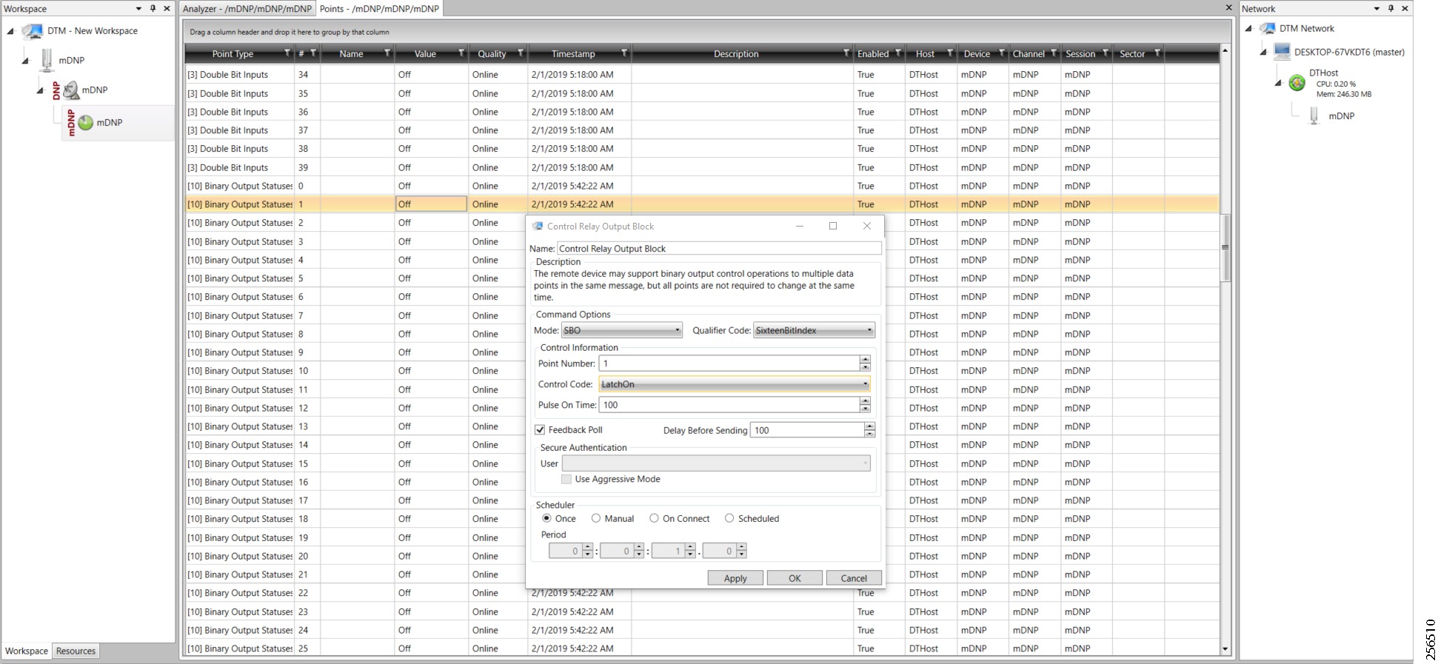Click the filter icon on Point Type column
Image resolution: width=1438 pixels, height=664 pixels.
(x=287, y=53)
